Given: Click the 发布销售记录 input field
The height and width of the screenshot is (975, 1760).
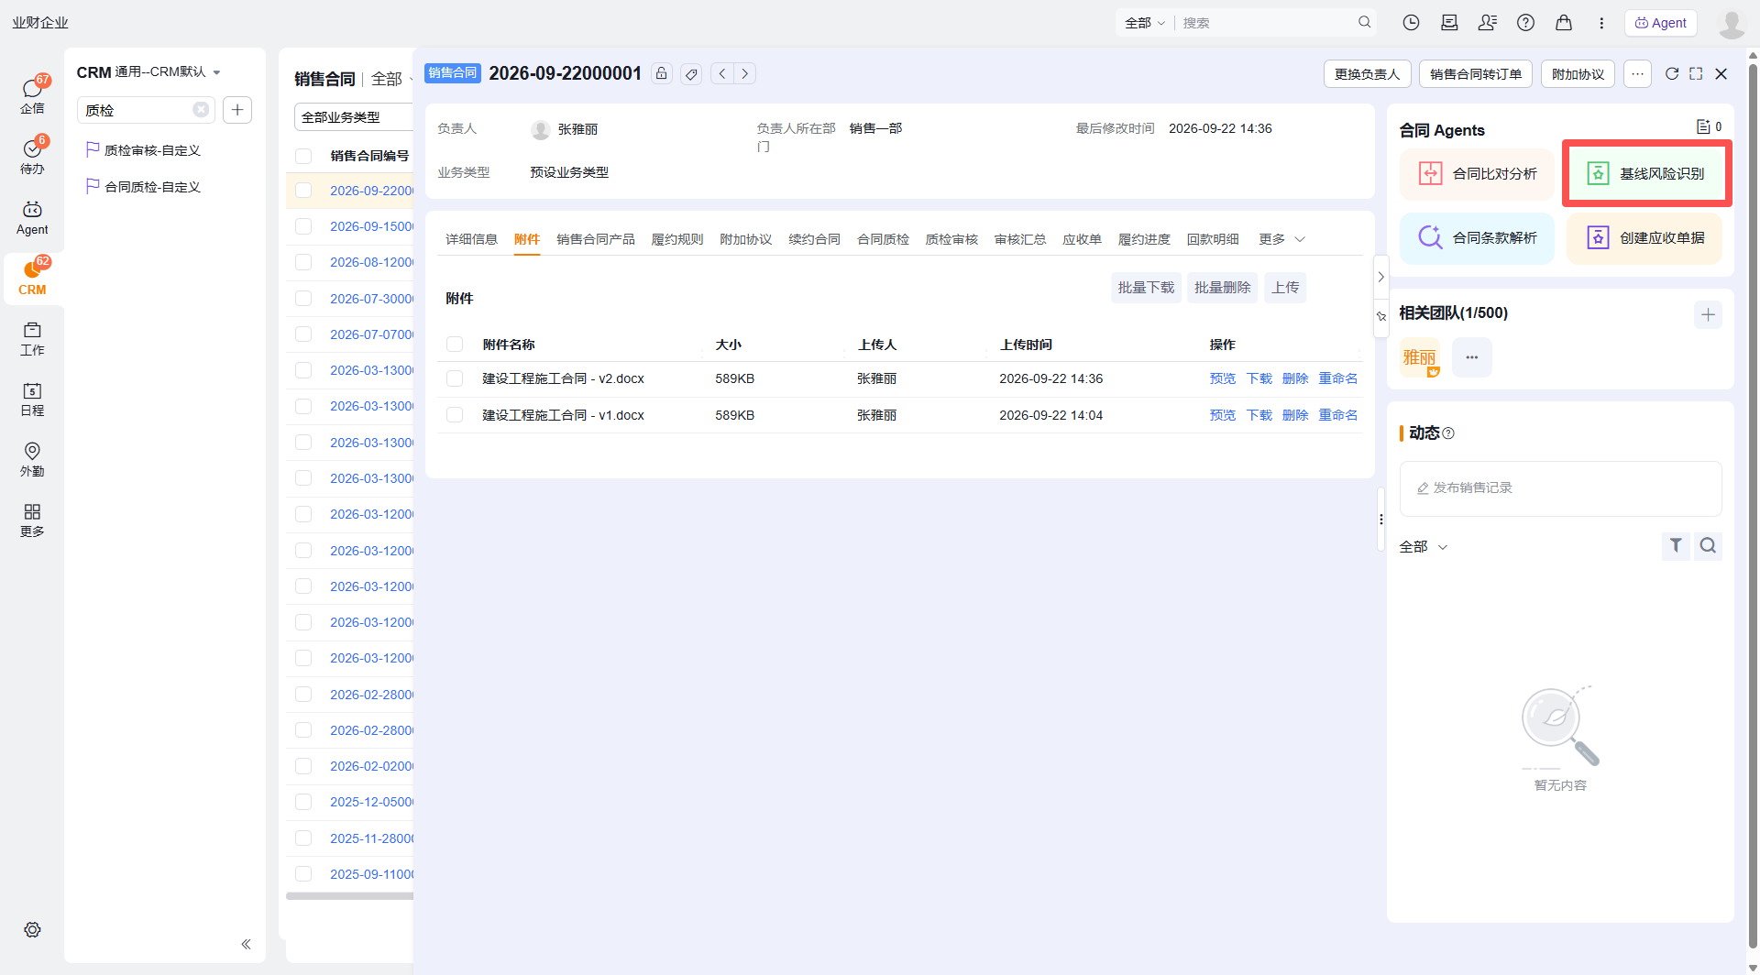Looking at the screenshot, I should tap(1560, 487).
